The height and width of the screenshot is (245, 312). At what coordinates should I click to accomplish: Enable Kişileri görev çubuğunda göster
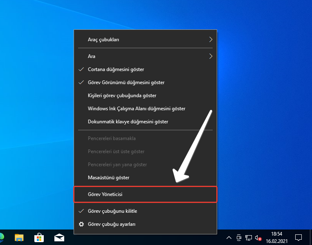122,96
